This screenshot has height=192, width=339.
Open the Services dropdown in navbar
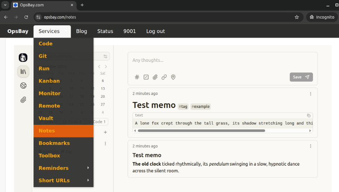52,31
